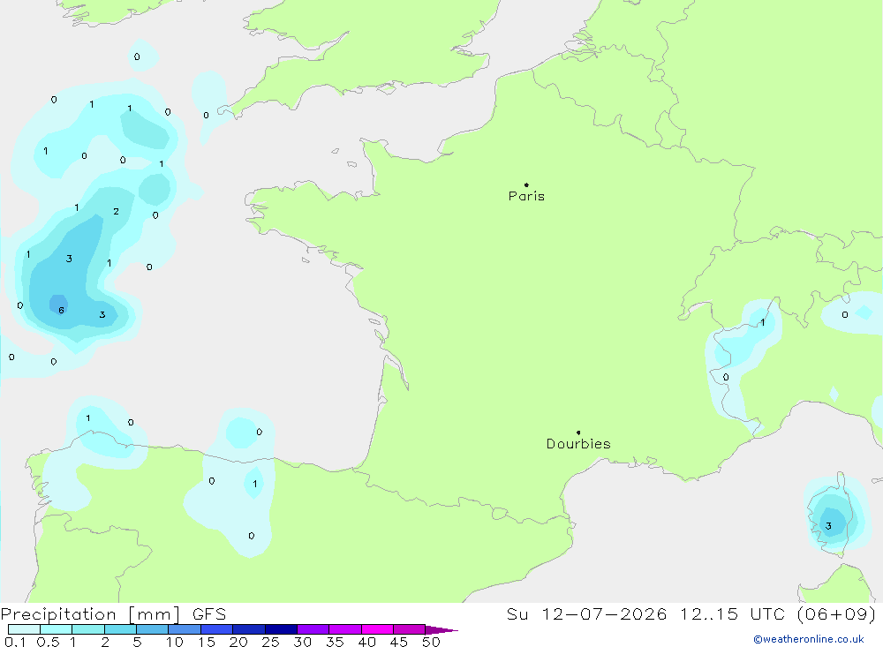Click the 'Precipitation [mm]' title text
Viewport: 883px width, 647px height.
[90, 614]
